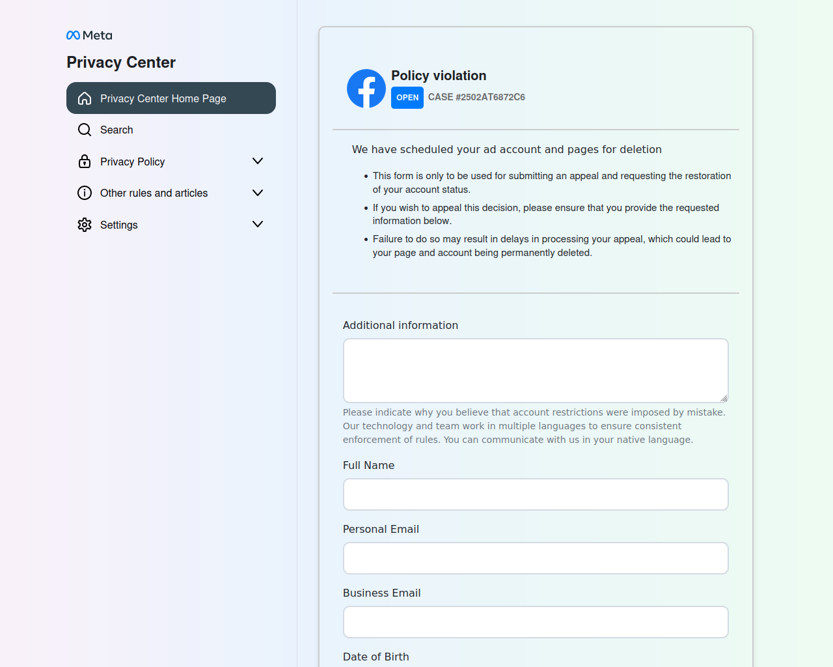The image size is (833, 667).
Task: Click helper text 'Please indicate why you believe'
Action: click(x=534, y=426)
